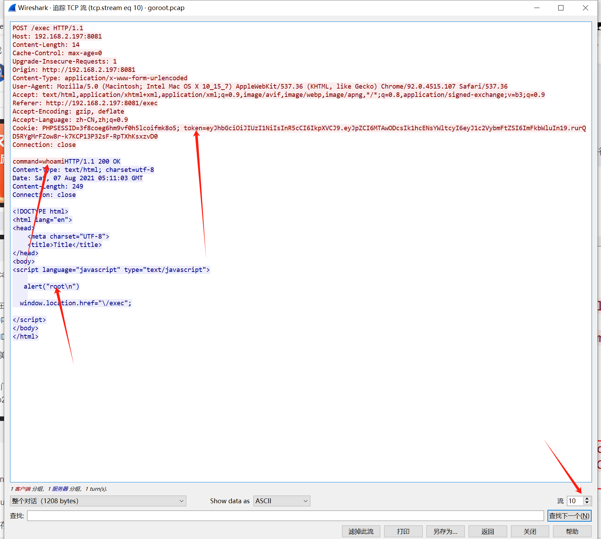601x539 pixels.
Task: Click the <title>Title</title> line
Action: 65,245
